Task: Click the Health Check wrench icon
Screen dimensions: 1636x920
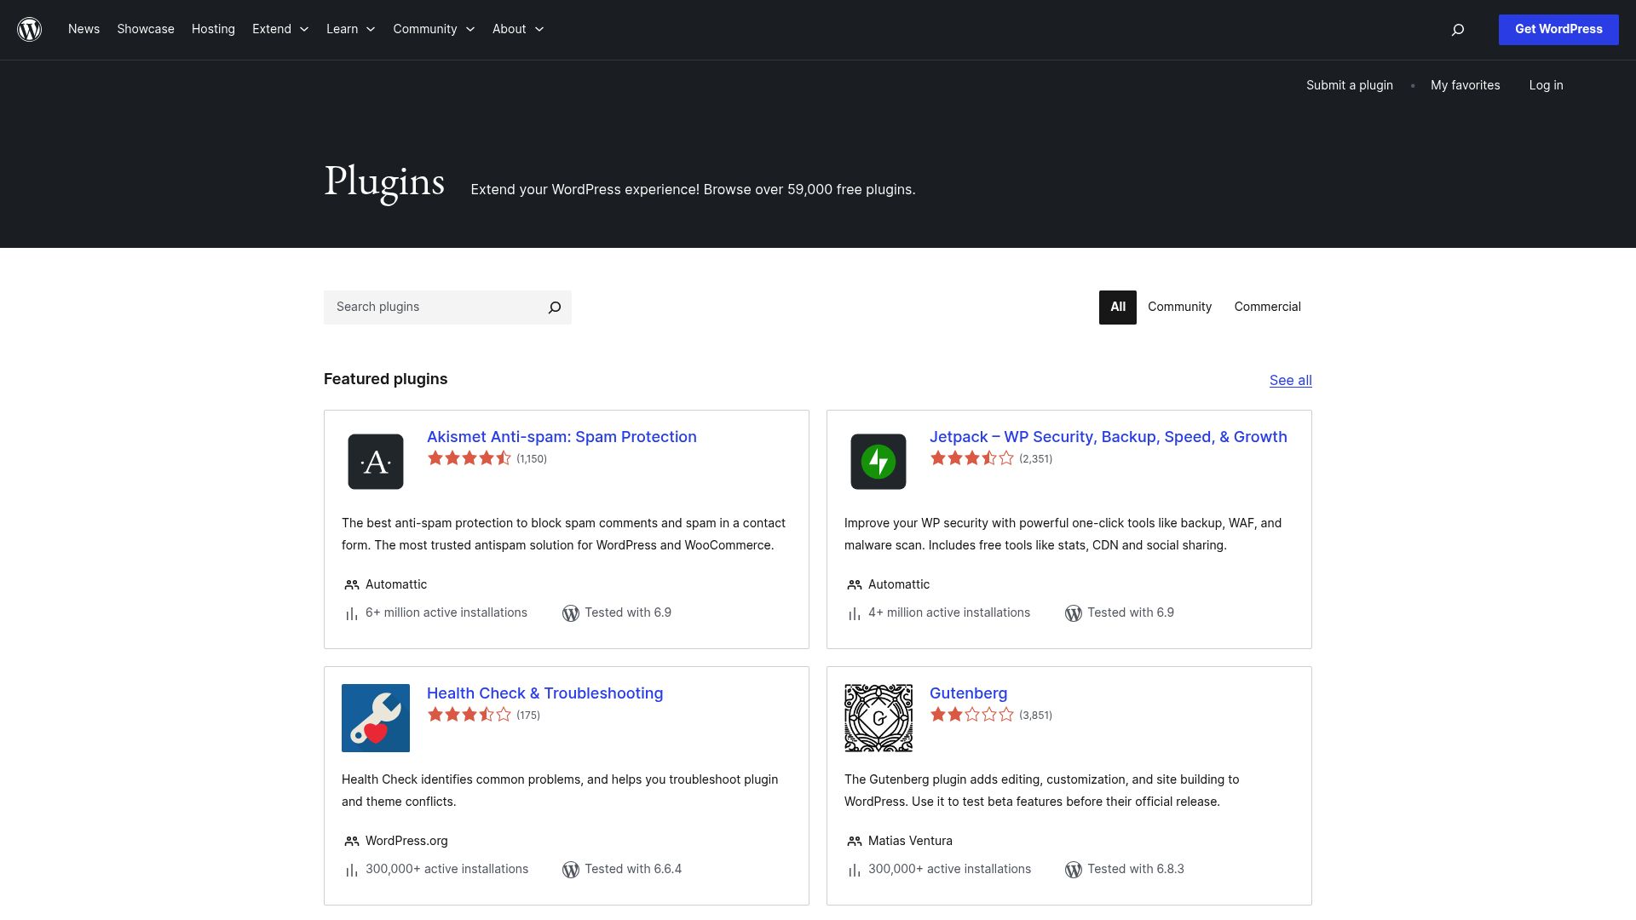Action: pyautogui.click(x=376, y=717)
